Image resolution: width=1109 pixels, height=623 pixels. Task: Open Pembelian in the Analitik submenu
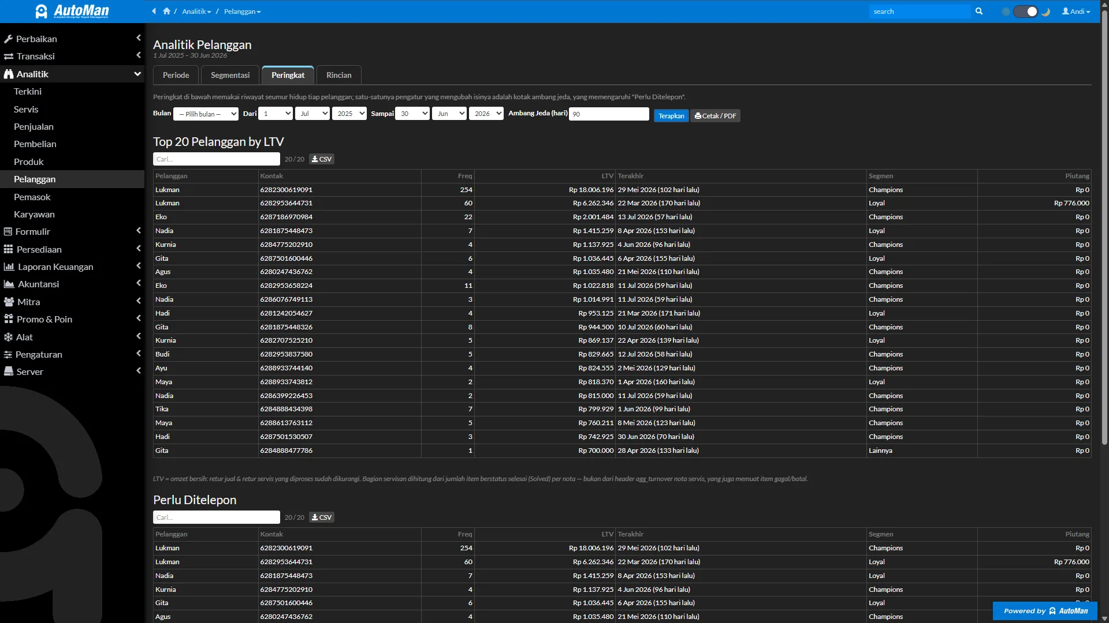pyautogui.click(x=72, y=144)
